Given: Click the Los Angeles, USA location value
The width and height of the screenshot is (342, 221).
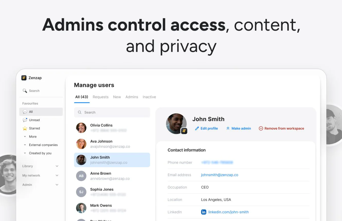Looking at the screenshot, I should pyautogui.click(x=216, y=200).
